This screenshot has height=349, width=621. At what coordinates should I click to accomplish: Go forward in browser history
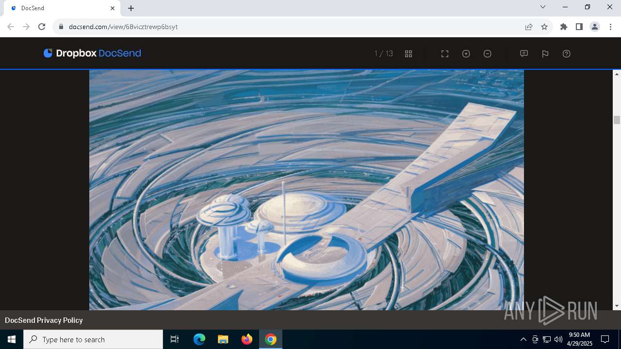point(26,27)
